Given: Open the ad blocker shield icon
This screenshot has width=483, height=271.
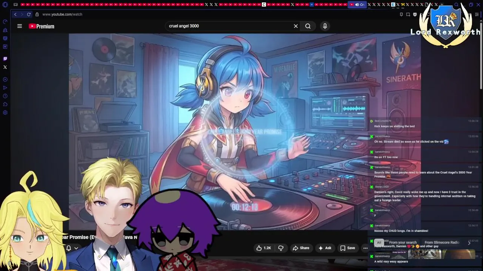Looking at the screenshot, I should [x=415, y=14].
